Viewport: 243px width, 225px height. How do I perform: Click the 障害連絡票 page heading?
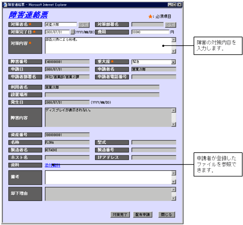[28, 15]
